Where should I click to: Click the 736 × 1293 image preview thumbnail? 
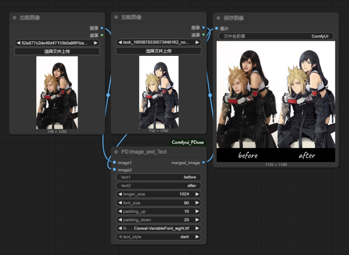pos(57,93)
